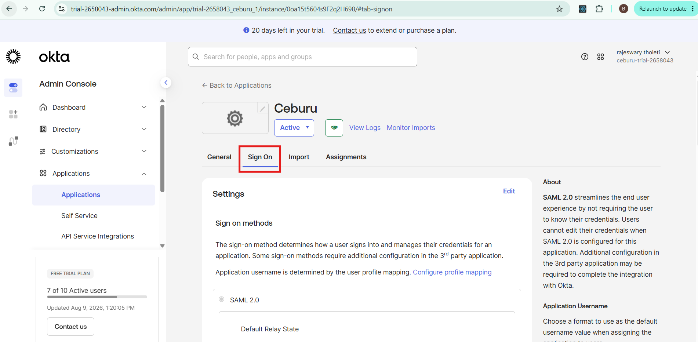The height and width of the screenshot is (342, 698).
Task: Switch to the Import tab
Action: coord(299,157)
